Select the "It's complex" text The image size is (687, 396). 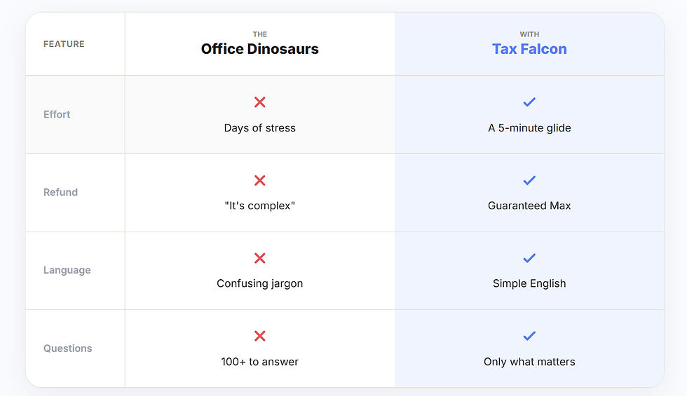point(260,206)
